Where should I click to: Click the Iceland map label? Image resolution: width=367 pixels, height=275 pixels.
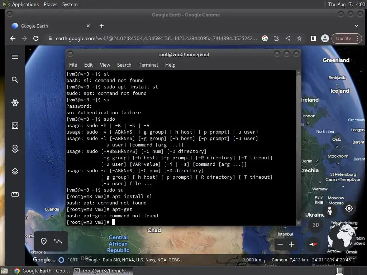coord(340,91)
